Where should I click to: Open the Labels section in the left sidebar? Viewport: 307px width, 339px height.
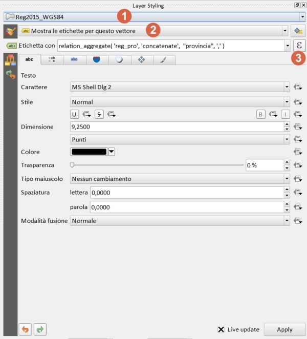click(10, 31)
